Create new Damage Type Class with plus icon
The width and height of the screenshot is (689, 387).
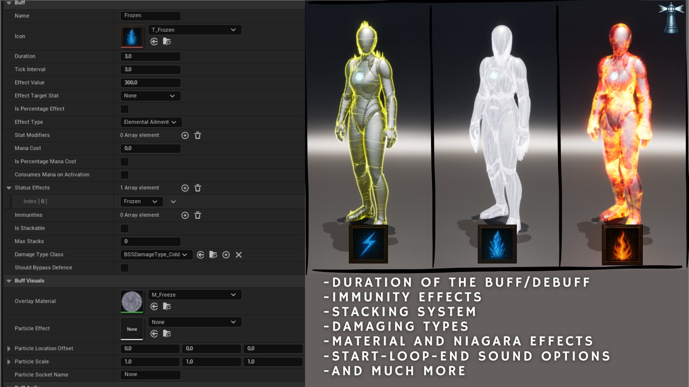[226, 255]
